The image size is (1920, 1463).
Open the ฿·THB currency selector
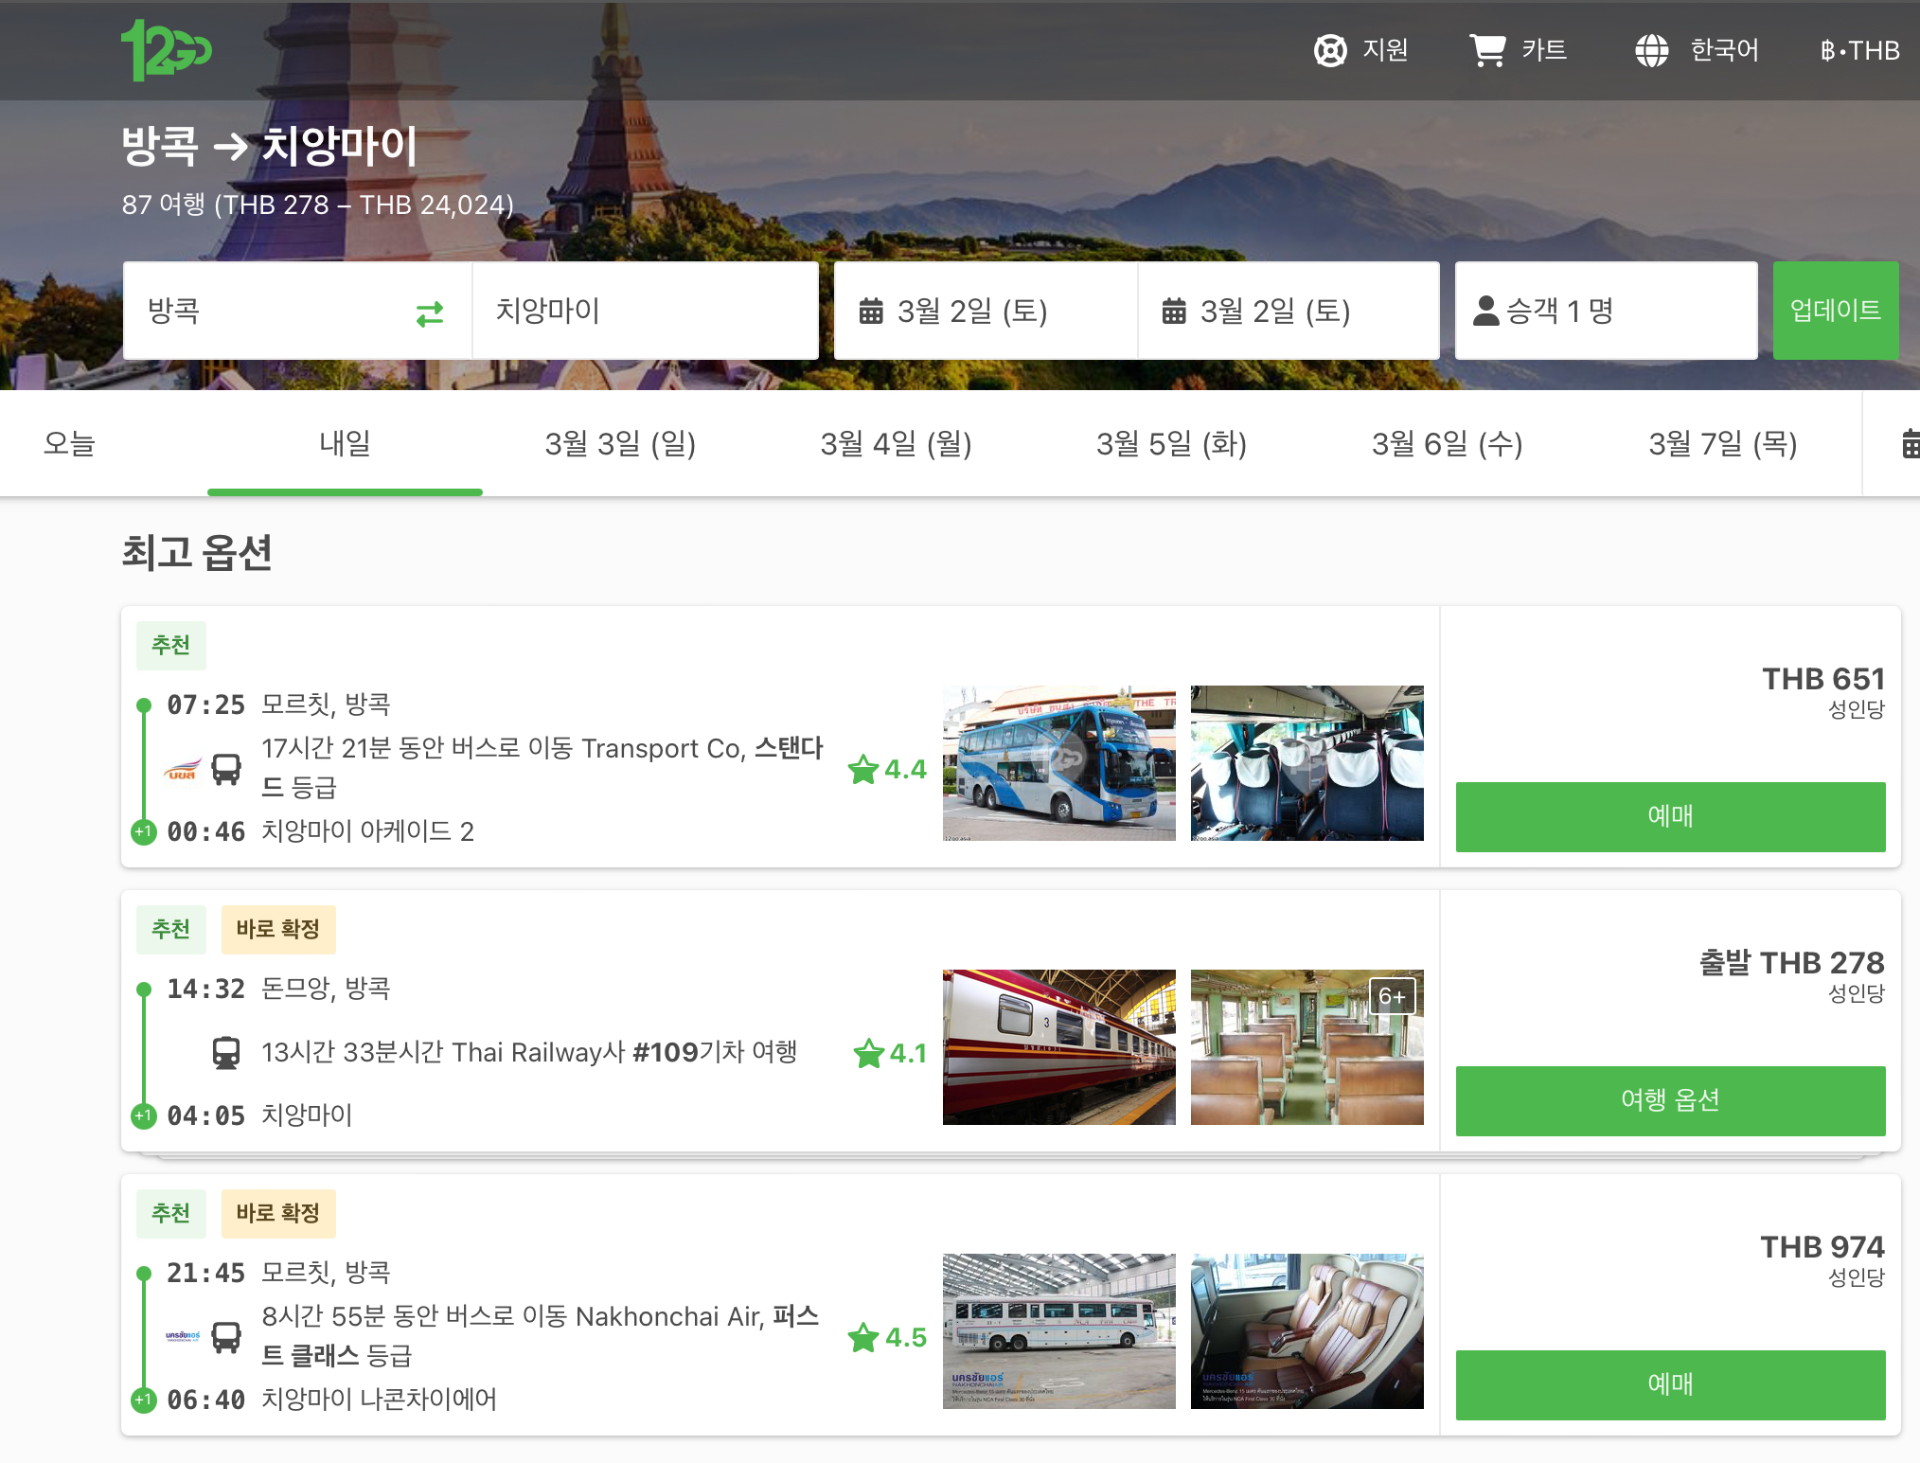pos(1859,50)
